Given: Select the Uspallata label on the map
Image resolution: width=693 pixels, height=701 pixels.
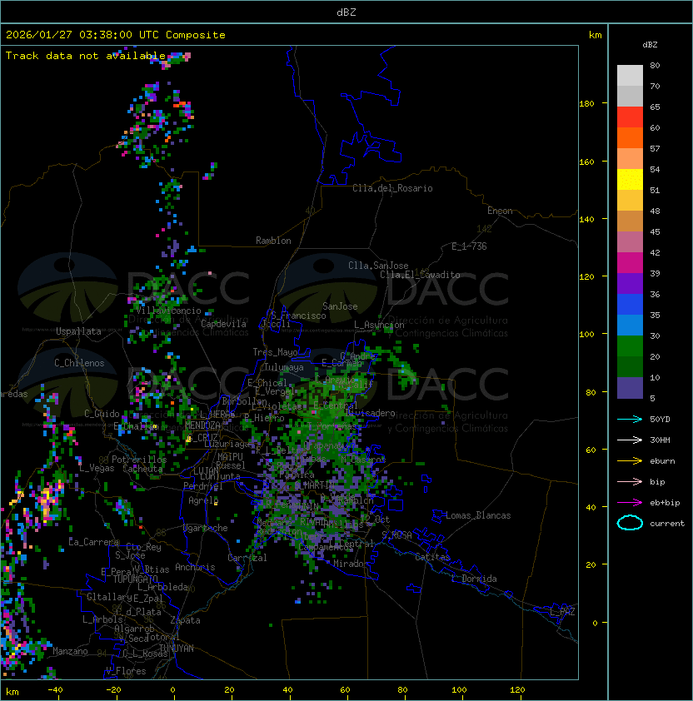Looking at the screenshot, I should point(78,331).
